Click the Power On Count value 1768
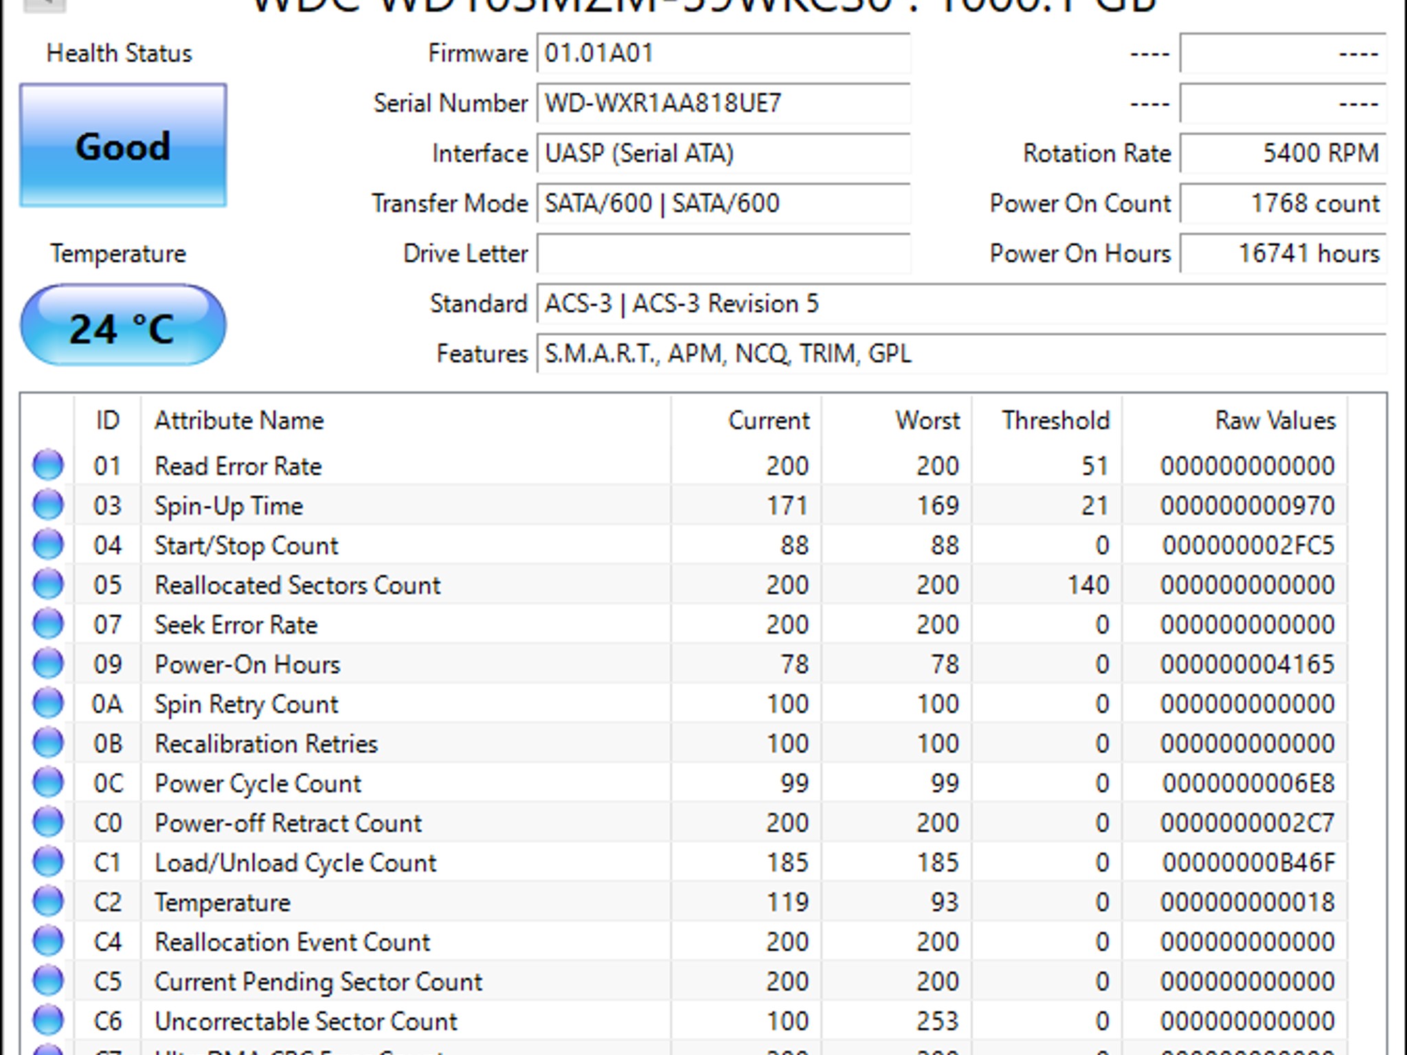 1283,203
